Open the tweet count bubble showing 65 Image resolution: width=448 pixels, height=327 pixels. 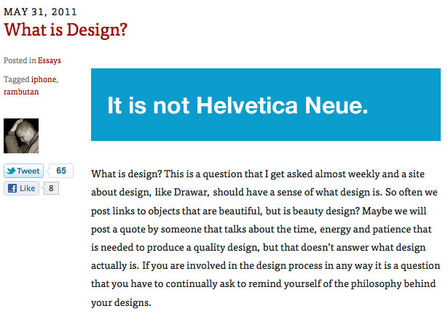coord(61,171)
